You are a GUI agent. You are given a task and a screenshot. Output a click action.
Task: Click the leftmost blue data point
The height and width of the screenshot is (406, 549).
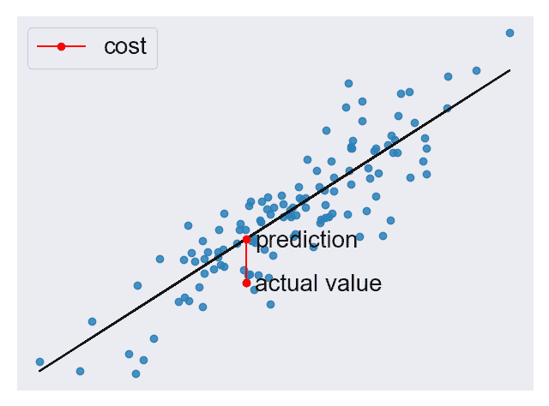40,361
